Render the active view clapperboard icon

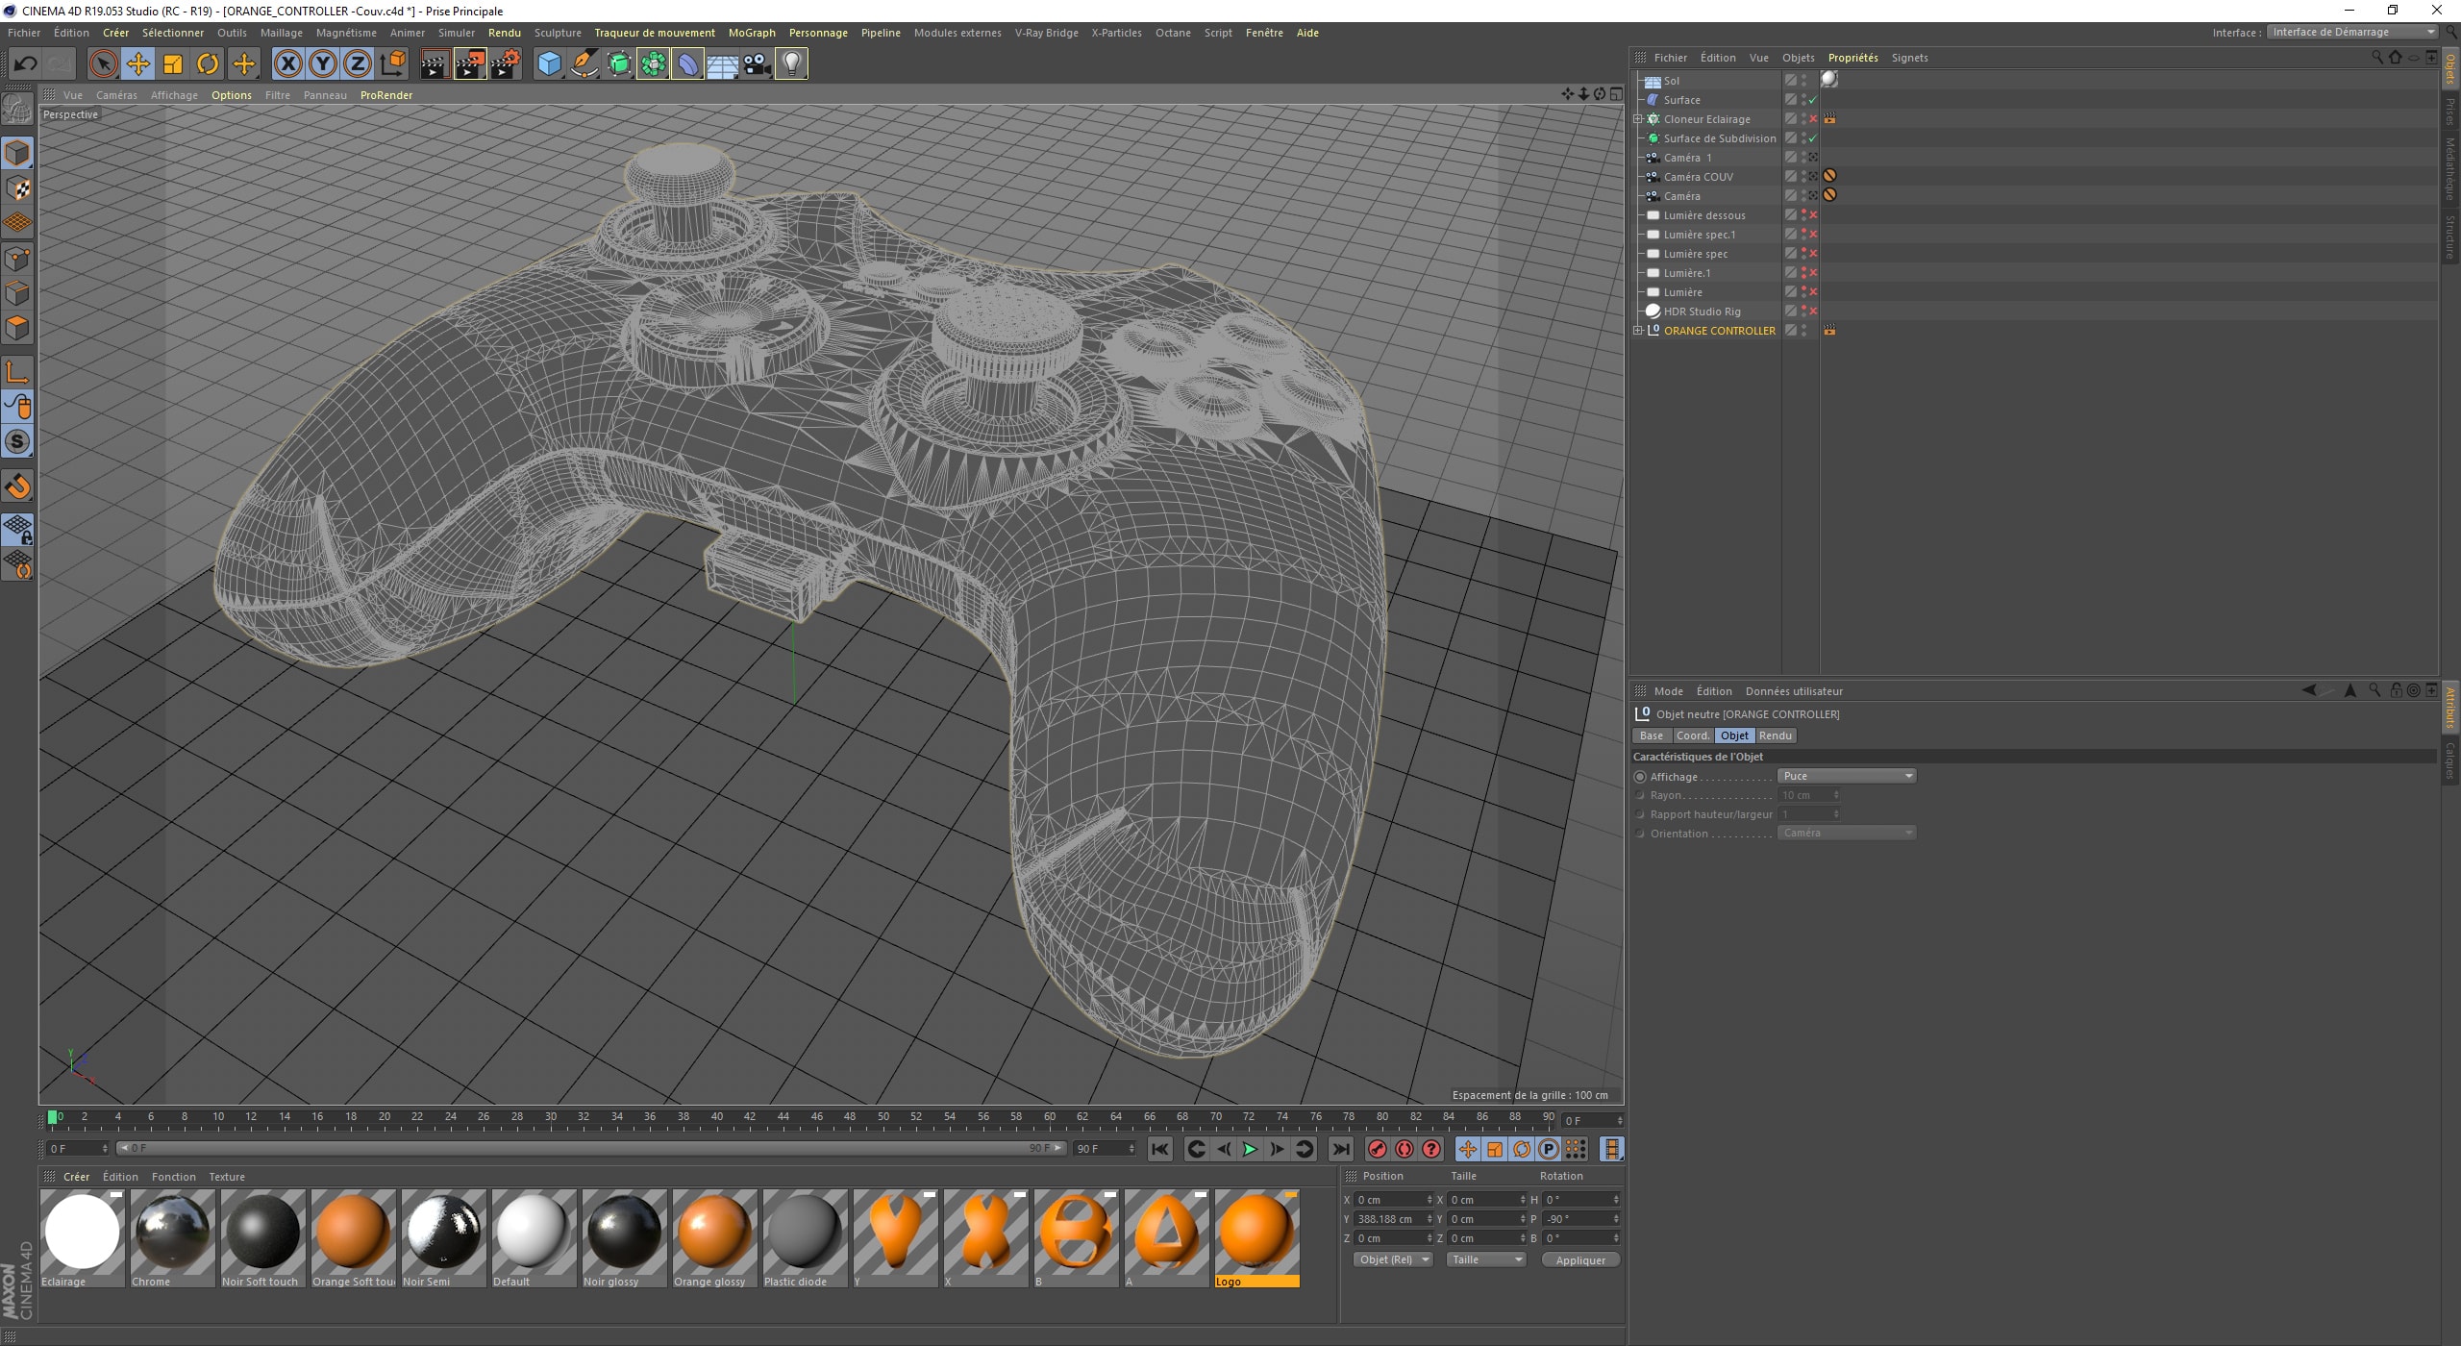435,64
